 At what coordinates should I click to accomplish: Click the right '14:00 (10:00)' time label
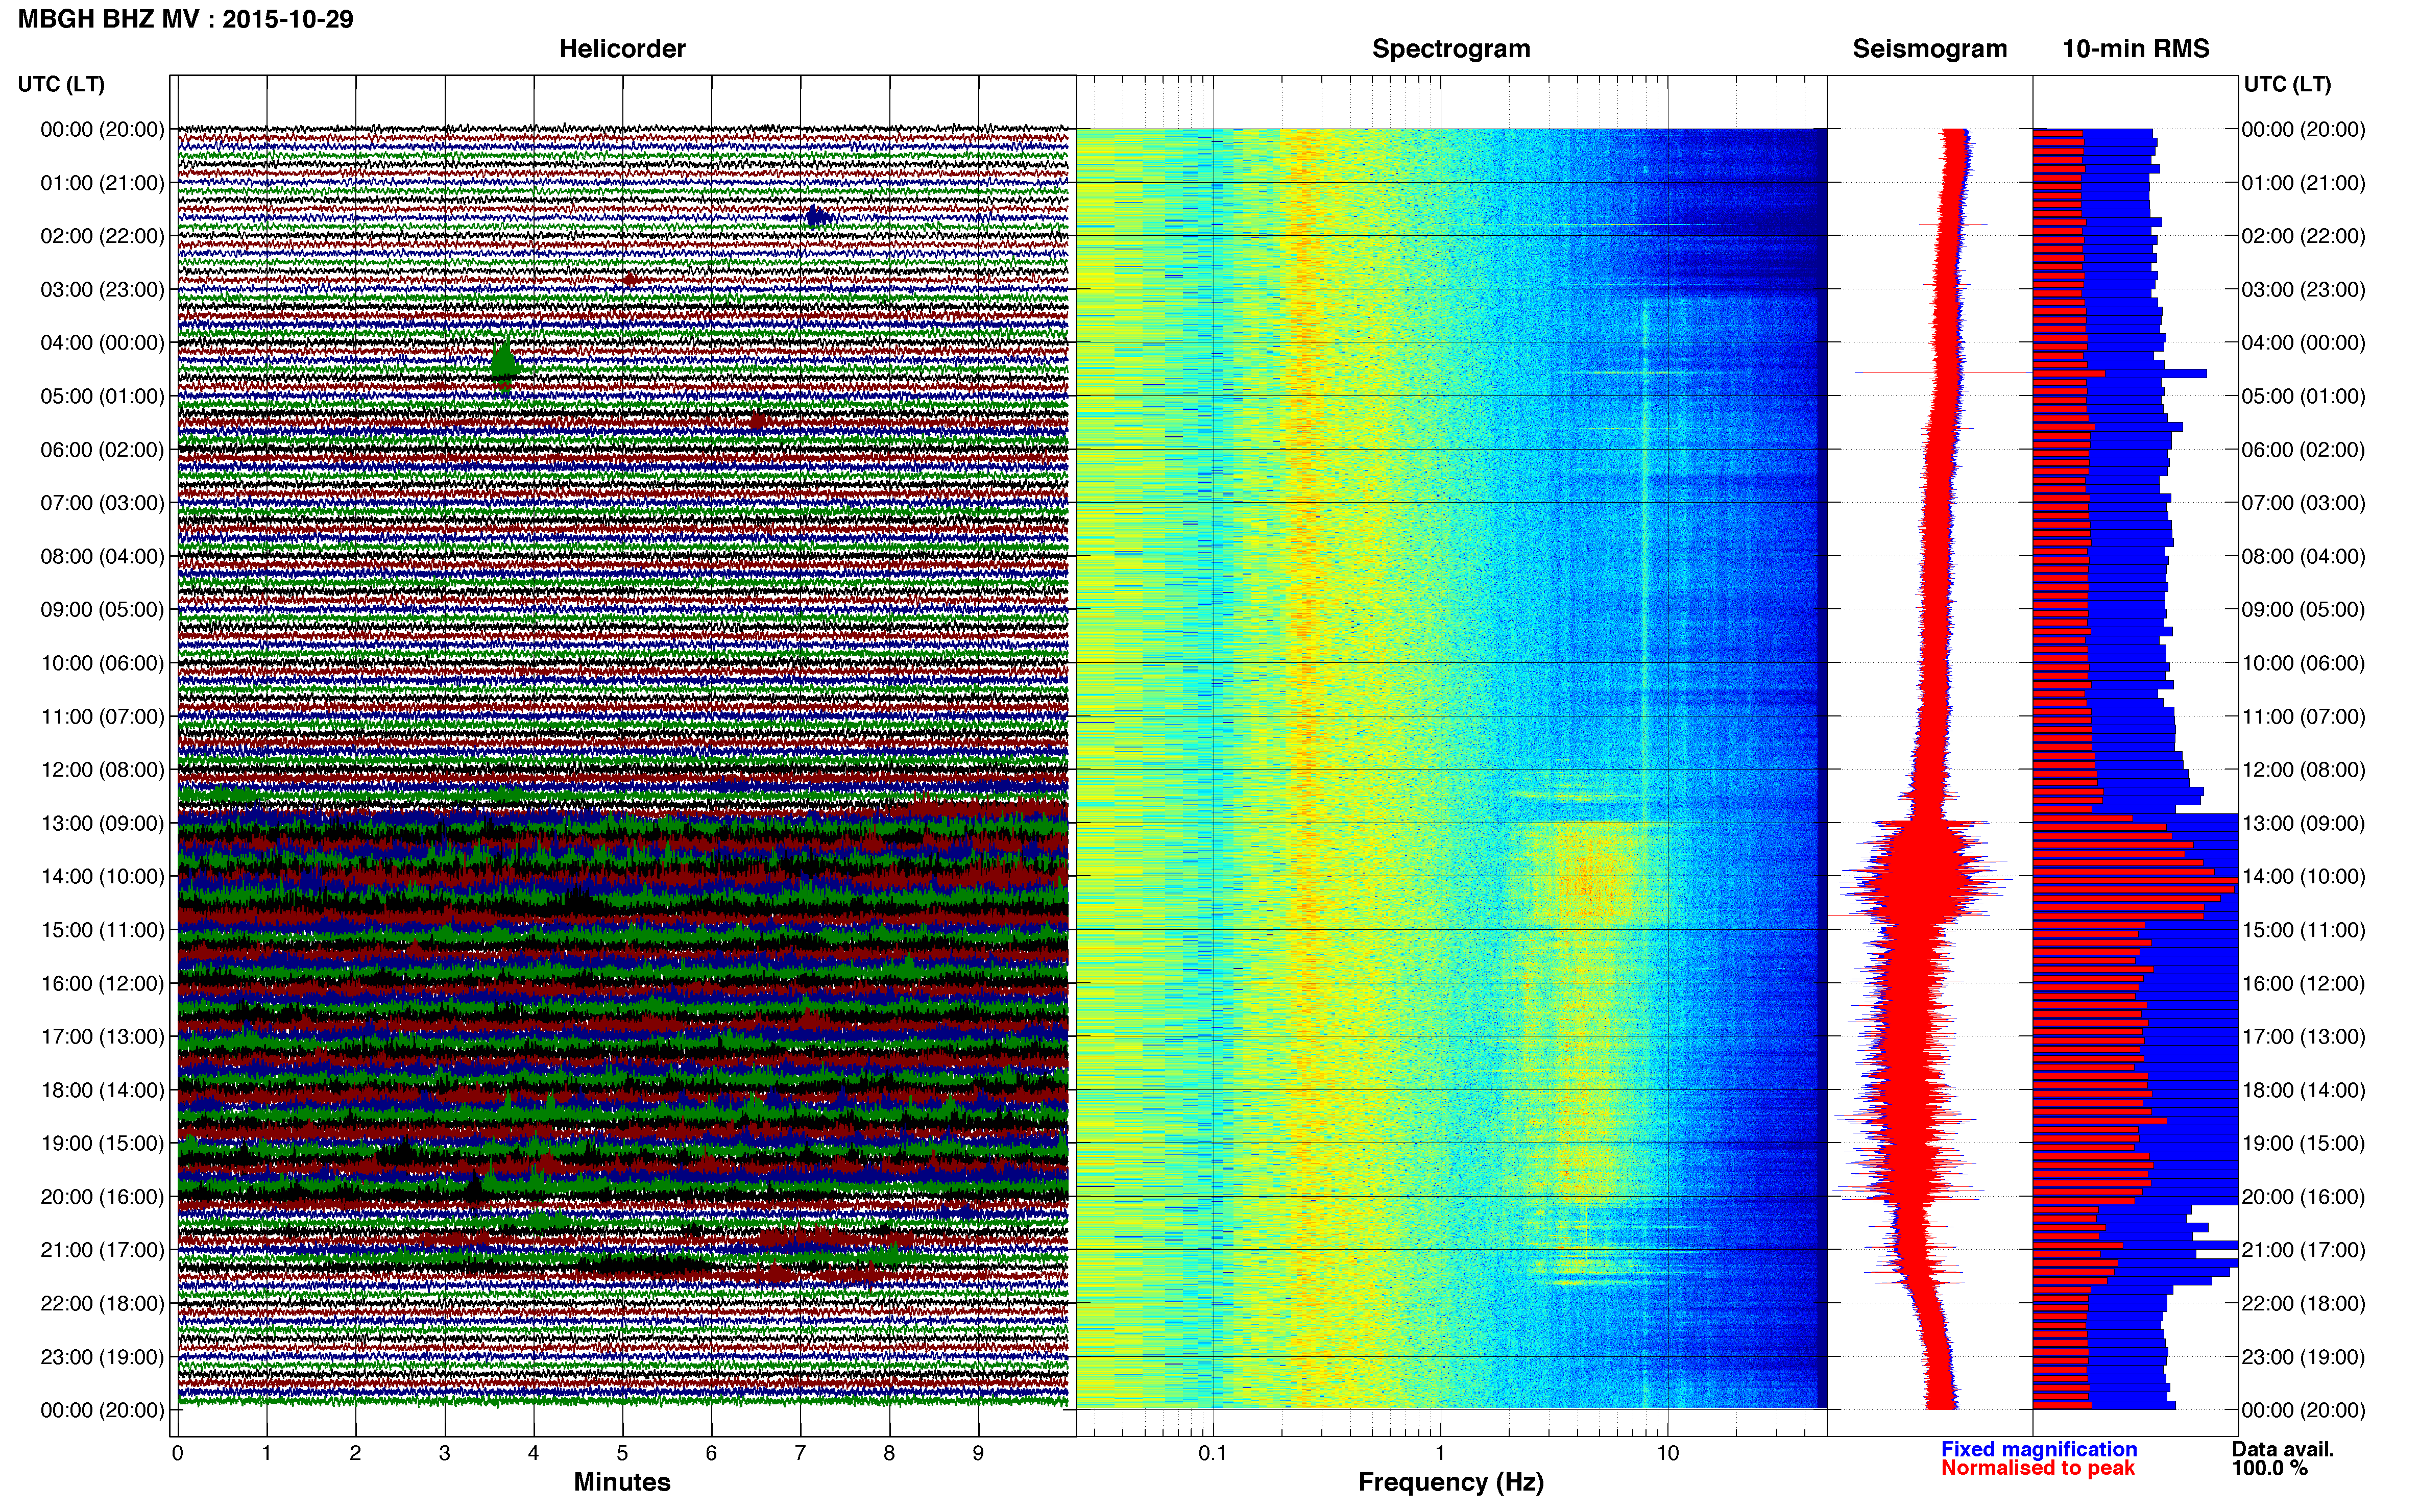(x=2303, y=877)
